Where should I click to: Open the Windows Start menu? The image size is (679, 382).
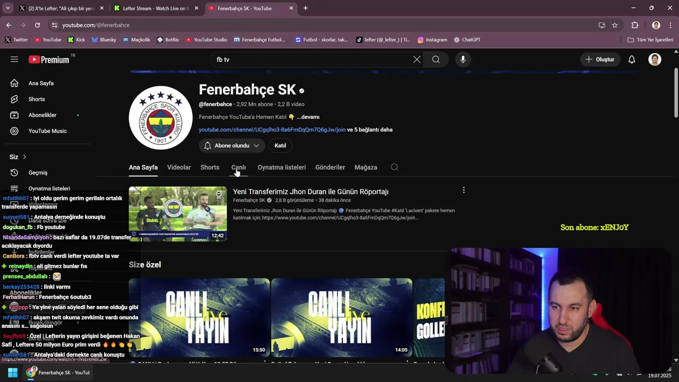pyautogui.click(x=13, y=372)
